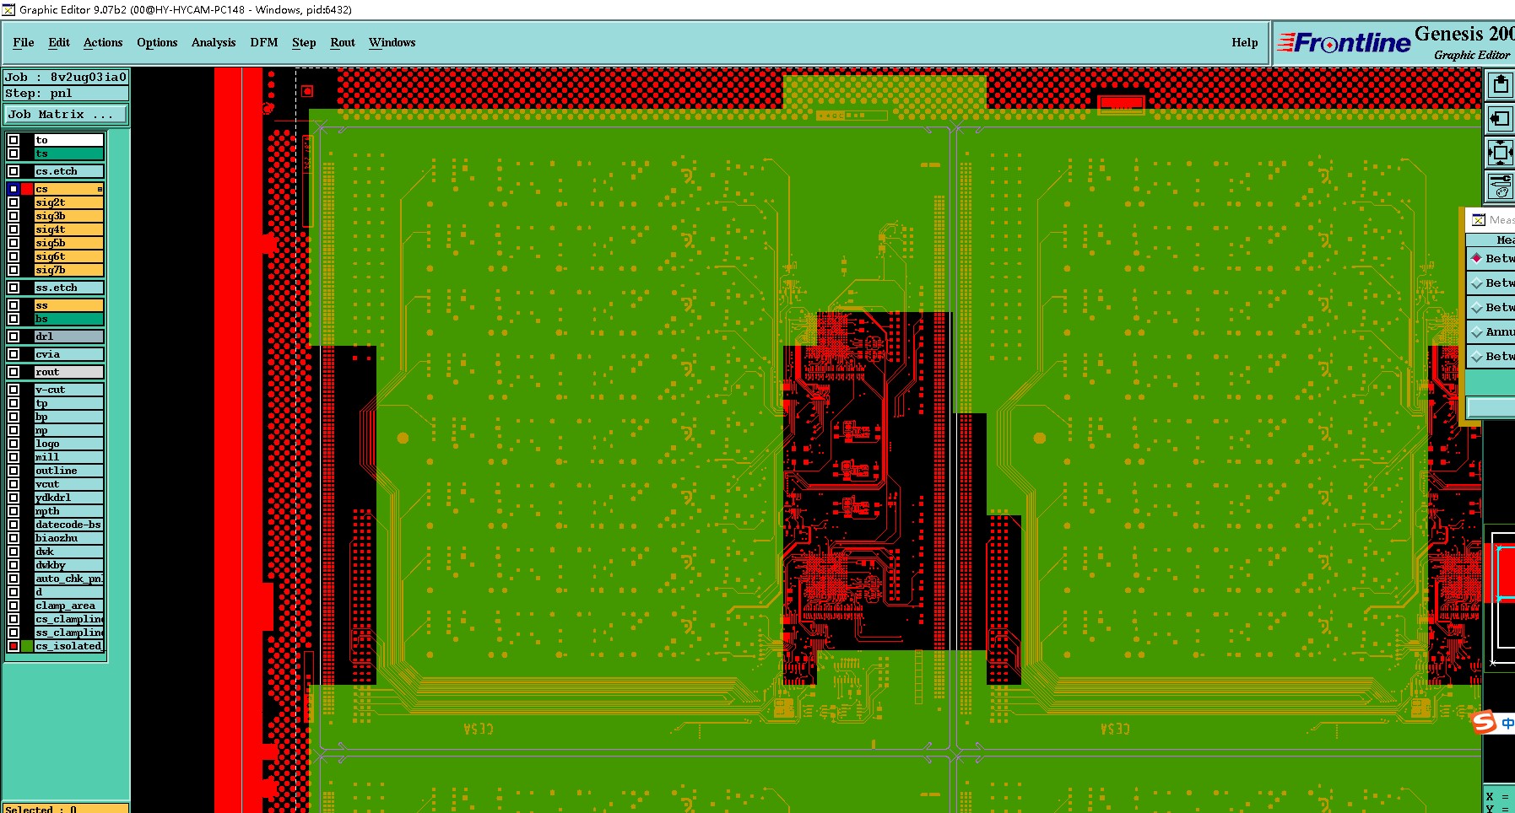Viewport: 1515px width, 813px height.
Task: Click the Sogou input method S icon
Action: 1484,723
